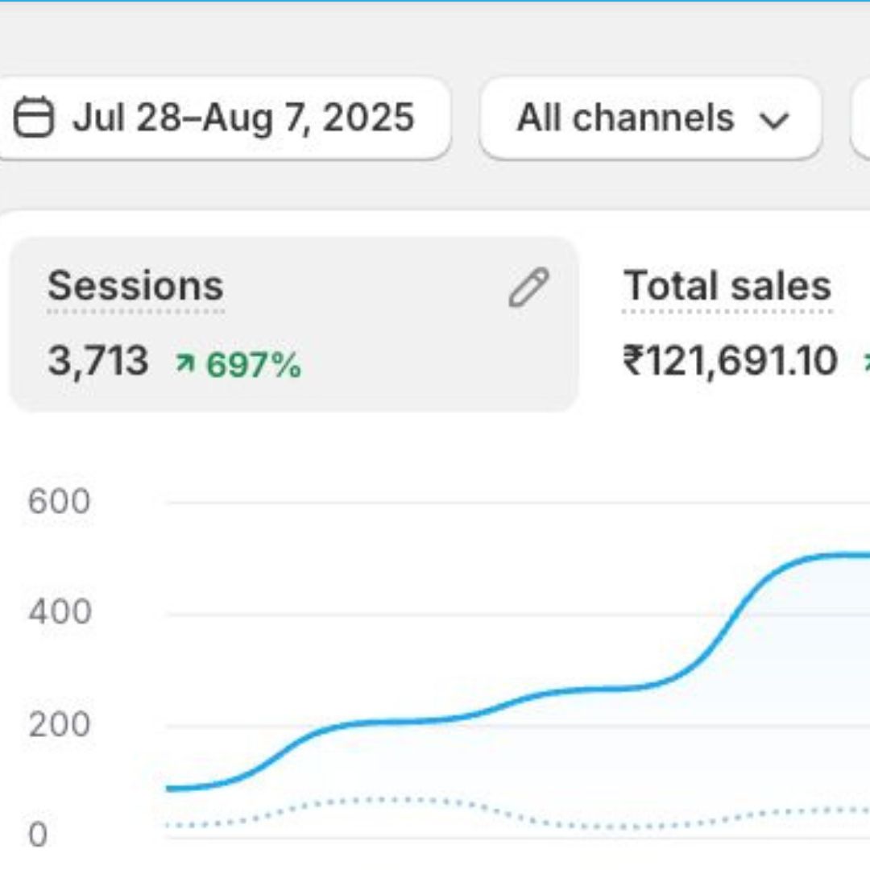This screenshot has width=870, height=870.
Task: Click the 200 y-axis label
Action: click(x=60, y=725)
